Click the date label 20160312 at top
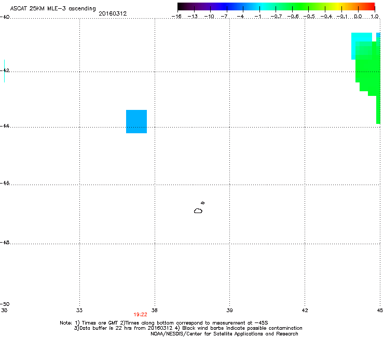 [113, 13]
